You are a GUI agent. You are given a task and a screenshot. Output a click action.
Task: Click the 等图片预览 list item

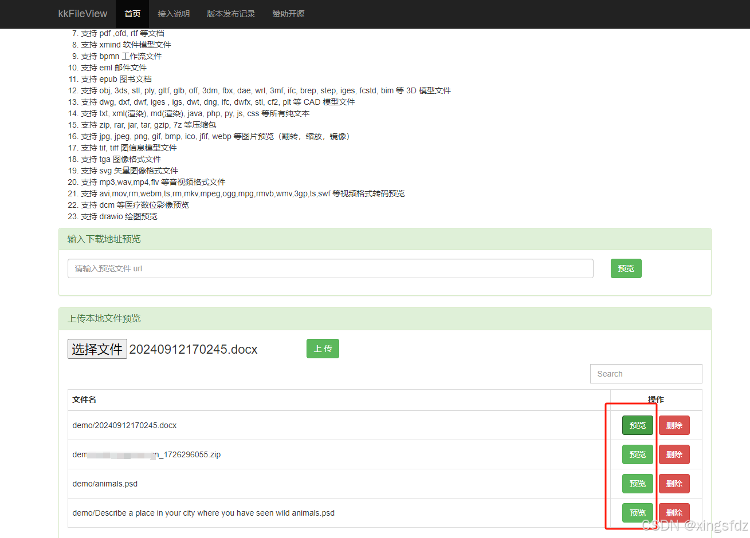215,136
